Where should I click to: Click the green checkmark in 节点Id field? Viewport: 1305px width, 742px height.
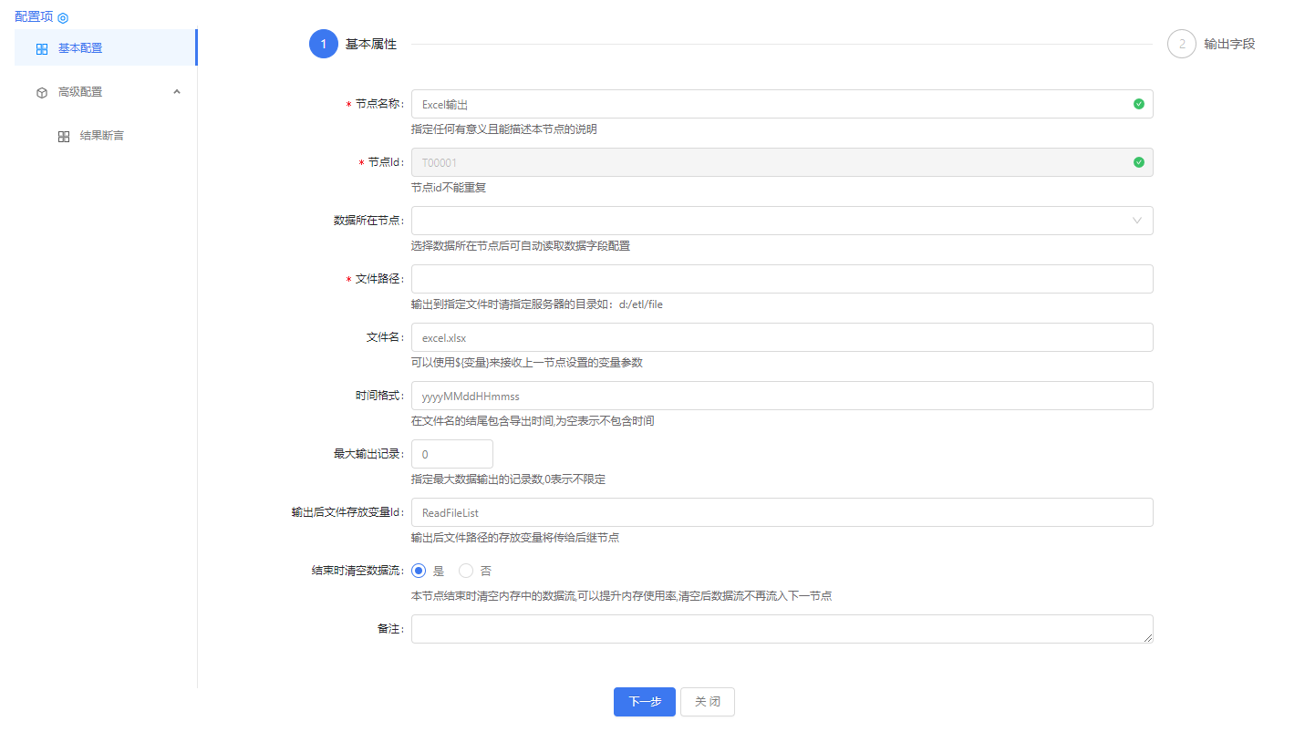point(1138,162)
